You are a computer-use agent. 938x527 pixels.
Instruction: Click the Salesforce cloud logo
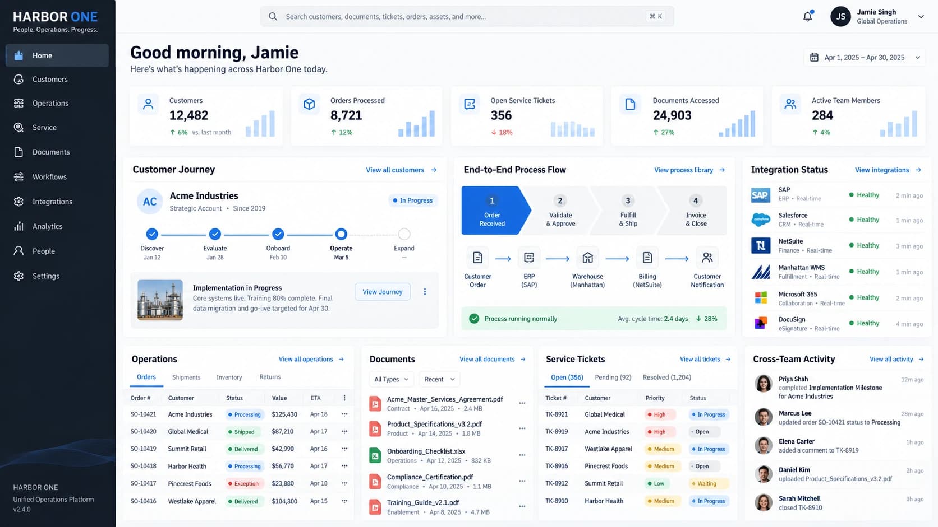click(x=760, y=220)
